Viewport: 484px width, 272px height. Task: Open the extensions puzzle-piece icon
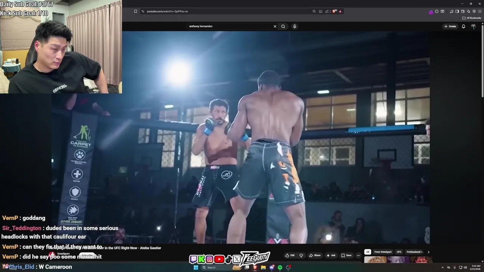coord(437,11)
